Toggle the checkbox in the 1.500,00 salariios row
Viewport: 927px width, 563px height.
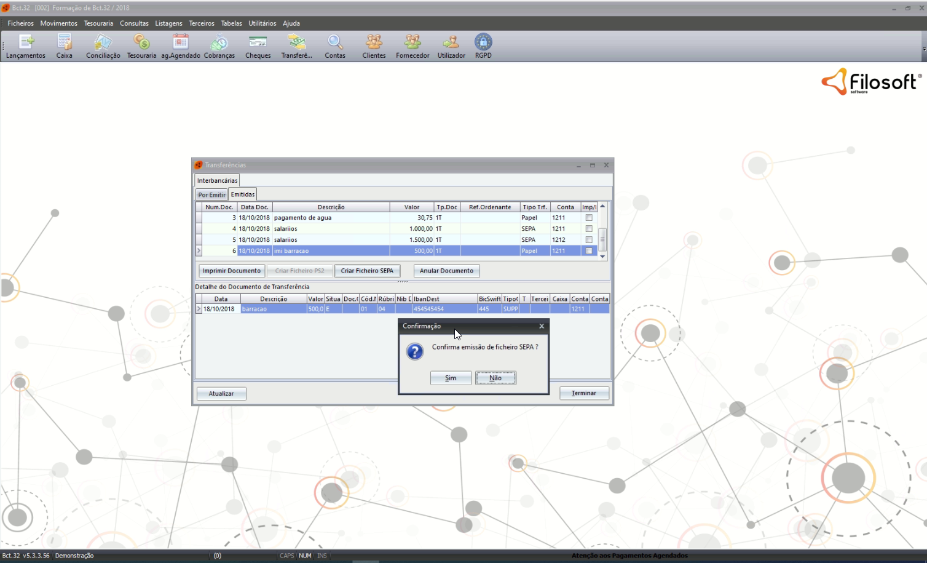coord(589,240)
